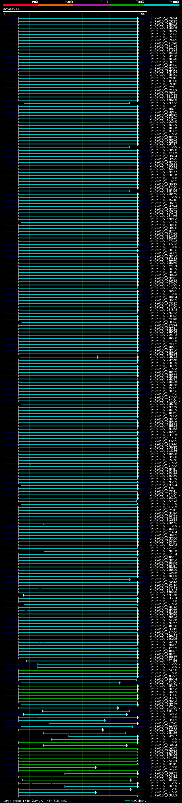Select the UniRef100_Q03334 label

[163, 451]
